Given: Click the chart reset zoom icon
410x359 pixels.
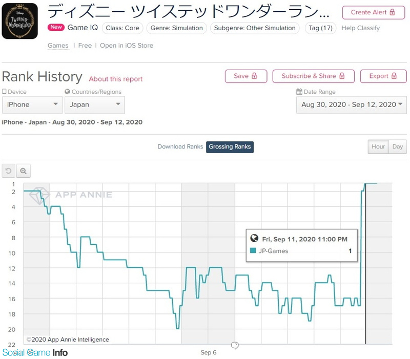Looking at the screenshot, I should [8, 171].
